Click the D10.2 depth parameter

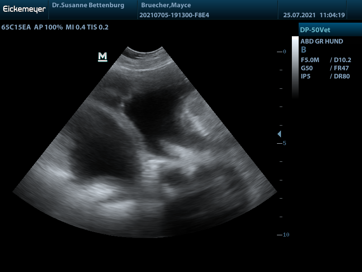(x=339, y=60)
